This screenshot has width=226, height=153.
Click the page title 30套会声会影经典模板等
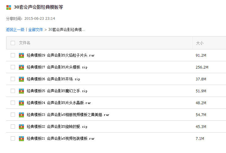click(x=38, y=7)
